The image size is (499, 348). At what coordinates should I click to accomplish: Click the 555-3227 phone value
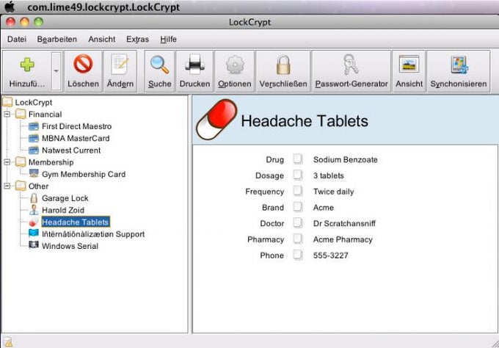331,255
